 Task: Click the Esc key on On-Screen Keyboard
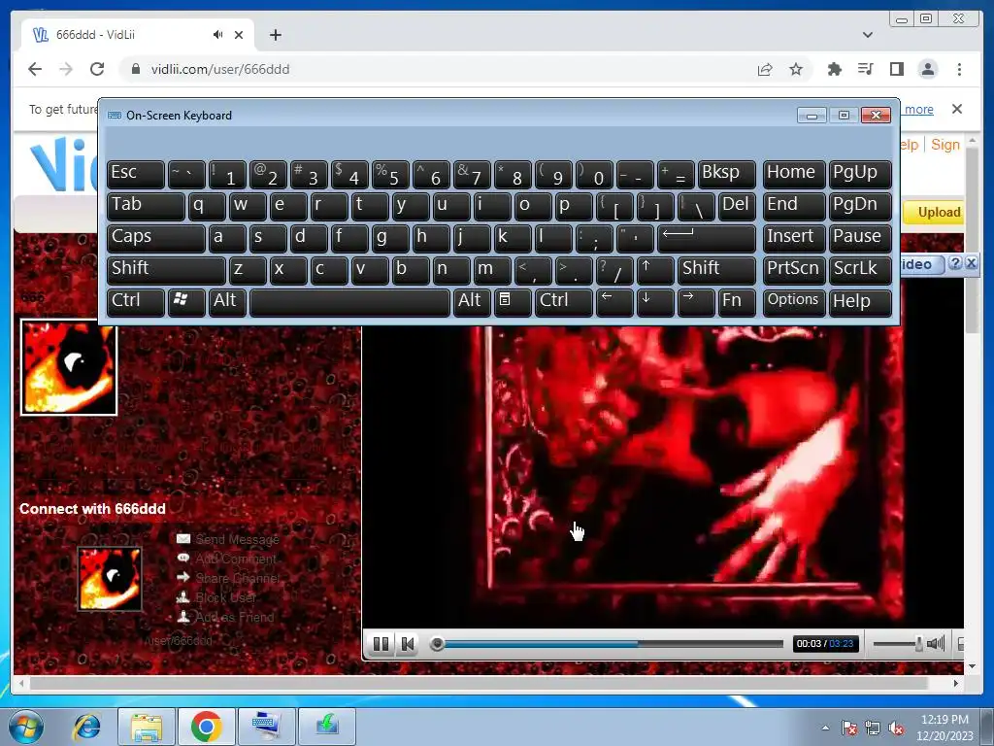pos(136,174)
